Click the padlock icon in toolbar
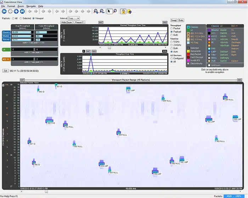The width and height of the screenshot is (248, 198). tap(123, 11)
